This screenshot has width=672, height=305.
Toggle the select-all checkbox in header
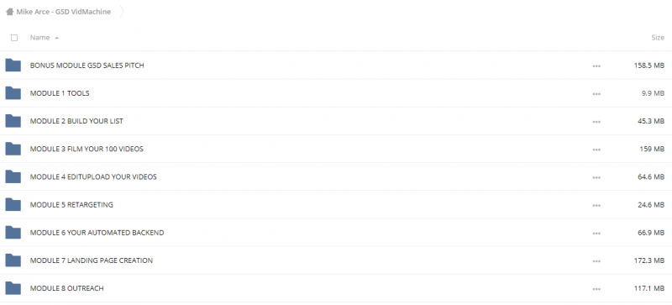click(x=14, y=38)
